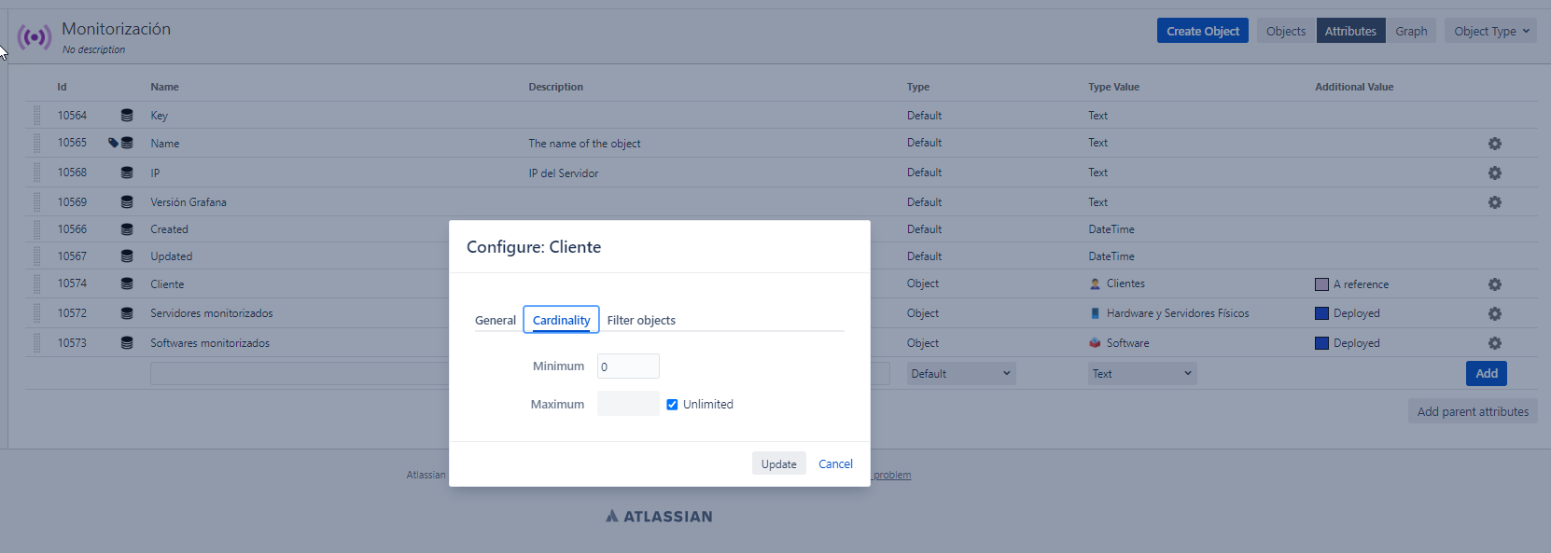Click 'IP del Servidor' description text
Image resolution: width=1551 pixels, height=553 pixels.
tap(564, 173)
